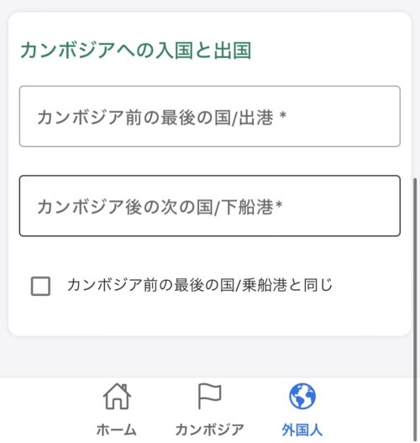Go to the home screen via the bottom bar
420x443 pixels.
(x=117, y=409)
